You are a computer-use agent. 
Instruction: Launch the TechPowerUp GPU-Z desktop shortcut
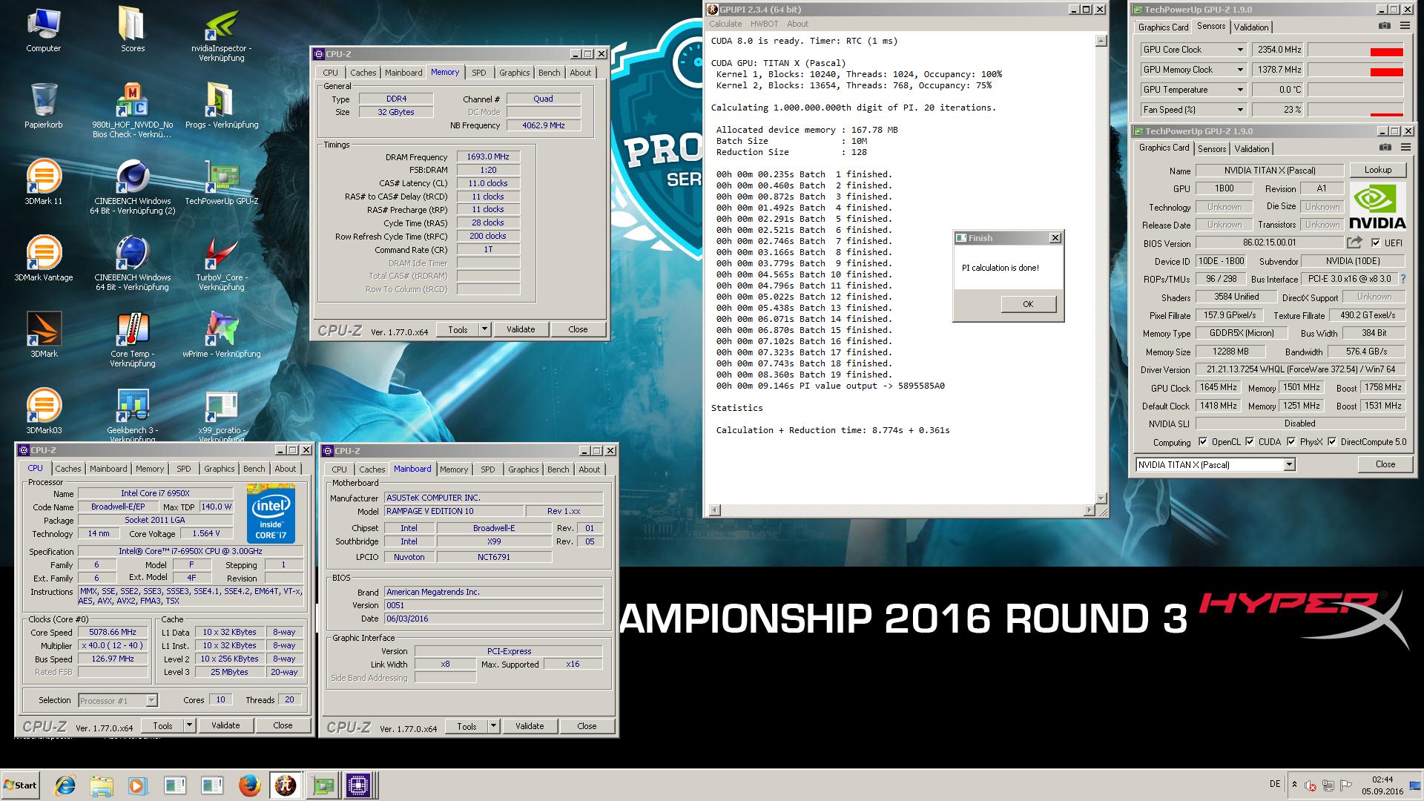(222, 182)
